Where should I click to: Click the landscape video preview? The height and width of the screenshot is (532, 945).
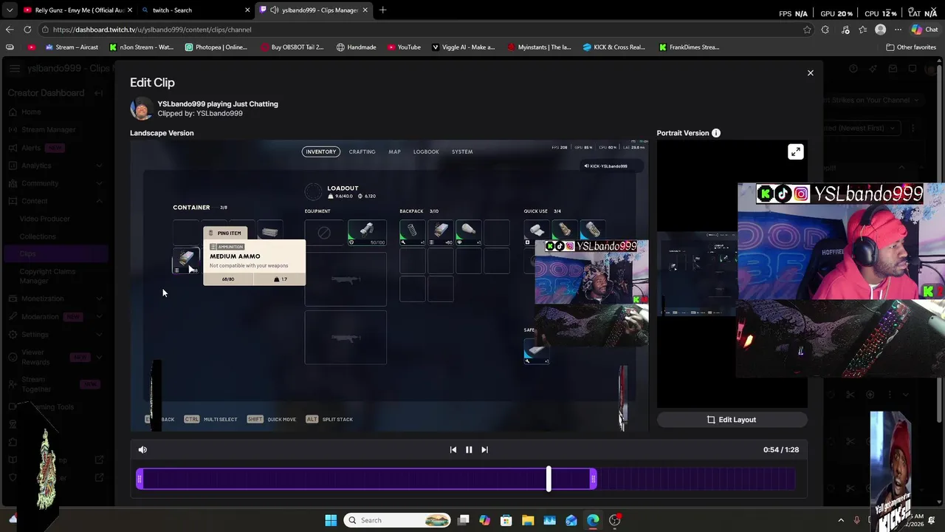389,286
